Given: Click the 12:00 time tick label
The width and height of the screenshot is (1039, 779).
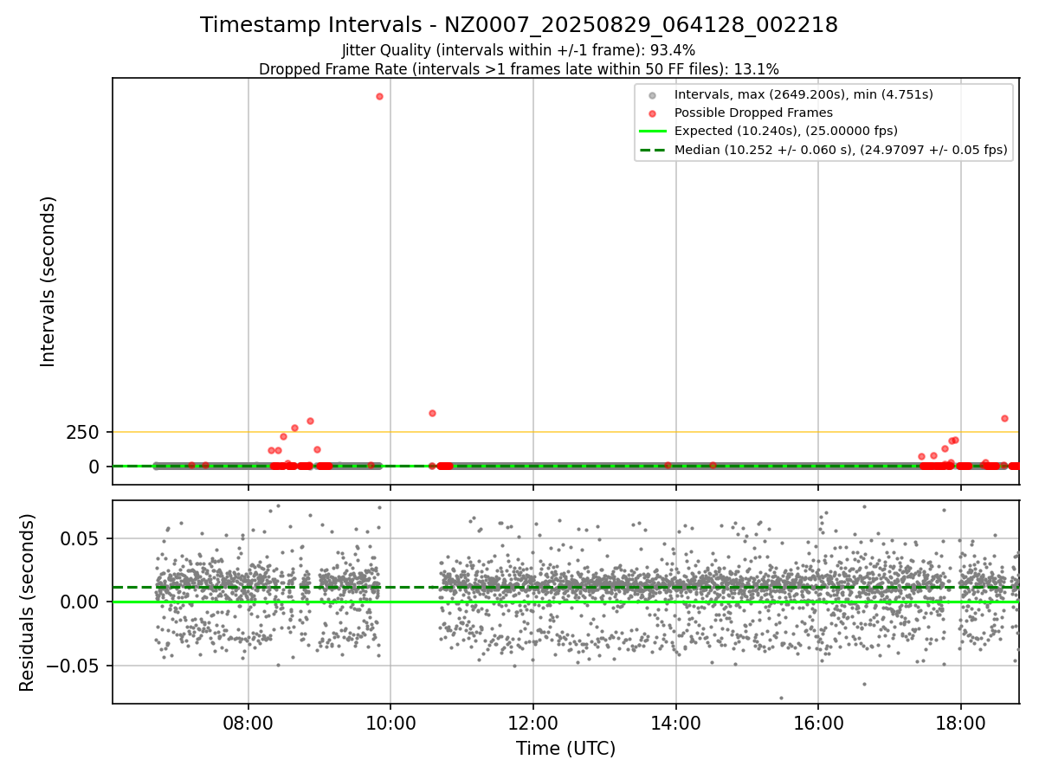Looking at the screenshot, I should point(533,723).
